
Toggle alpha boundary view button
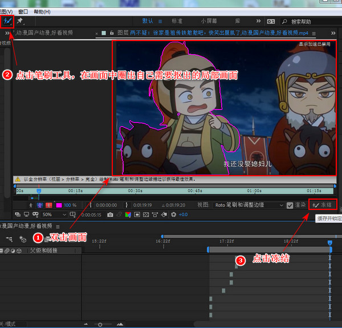[40, 205]
